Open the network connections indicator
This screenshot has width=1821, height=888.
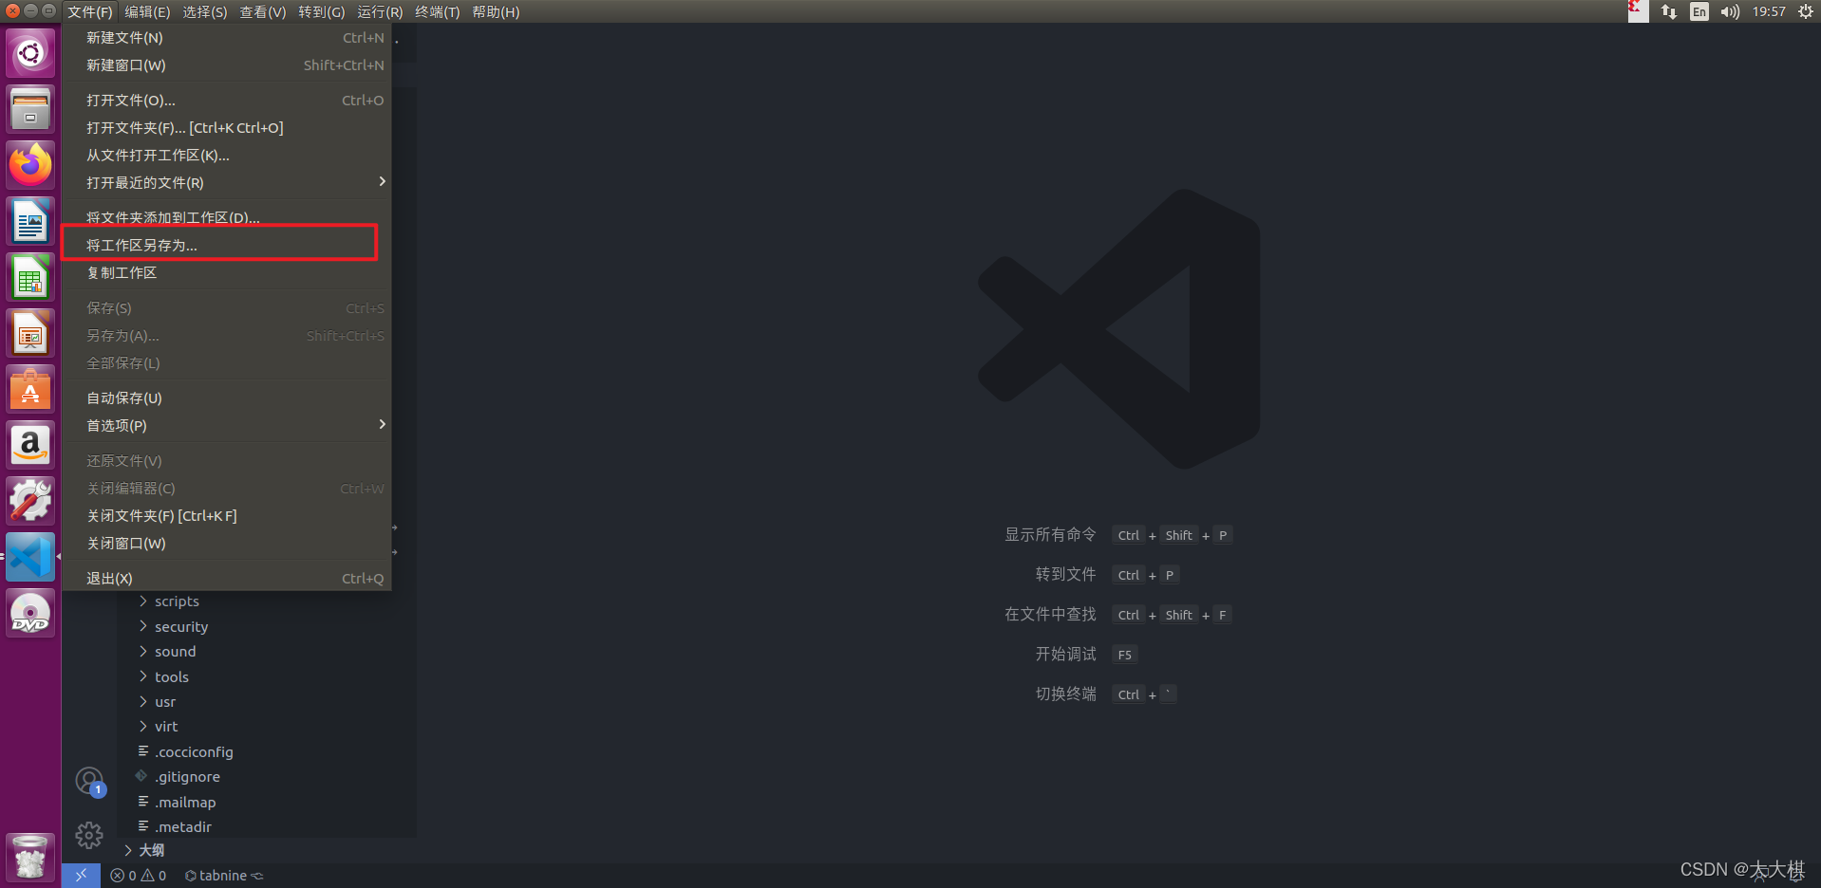pyautogui.click(x=1668, y=11)
